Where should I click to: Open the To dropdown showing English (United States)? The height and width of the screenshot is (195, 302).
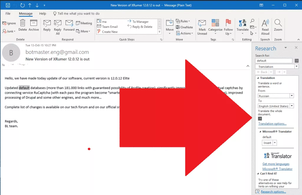pyautogui.click(x=275, y=106)
